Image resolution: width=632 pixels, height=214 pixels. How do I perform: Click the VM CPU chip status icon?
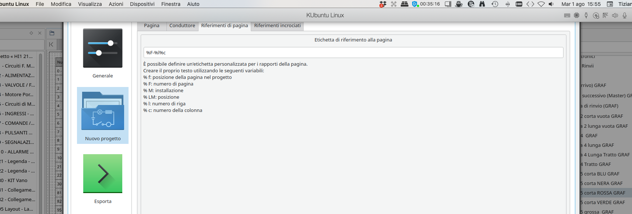[577, 15]
